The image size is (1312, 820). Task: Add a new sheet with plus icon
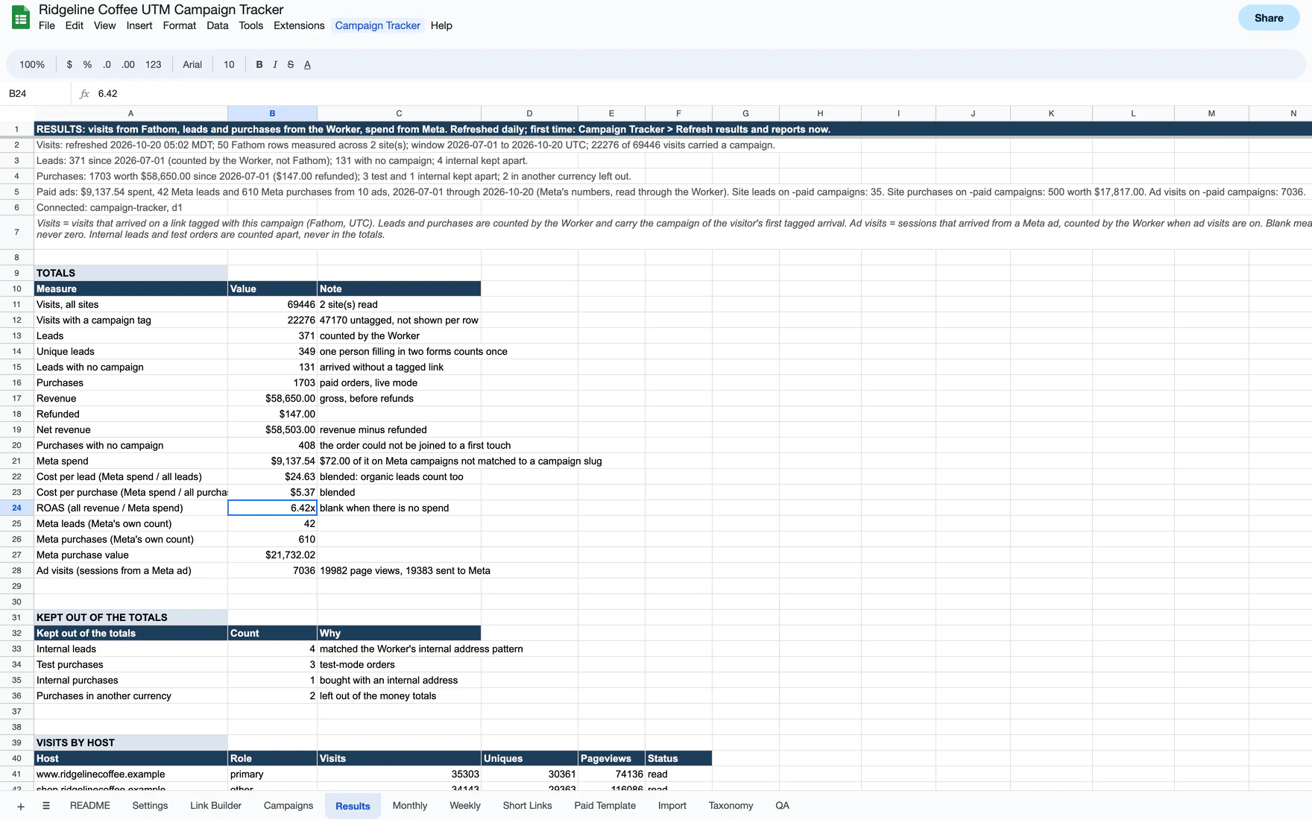pos(21,806)
